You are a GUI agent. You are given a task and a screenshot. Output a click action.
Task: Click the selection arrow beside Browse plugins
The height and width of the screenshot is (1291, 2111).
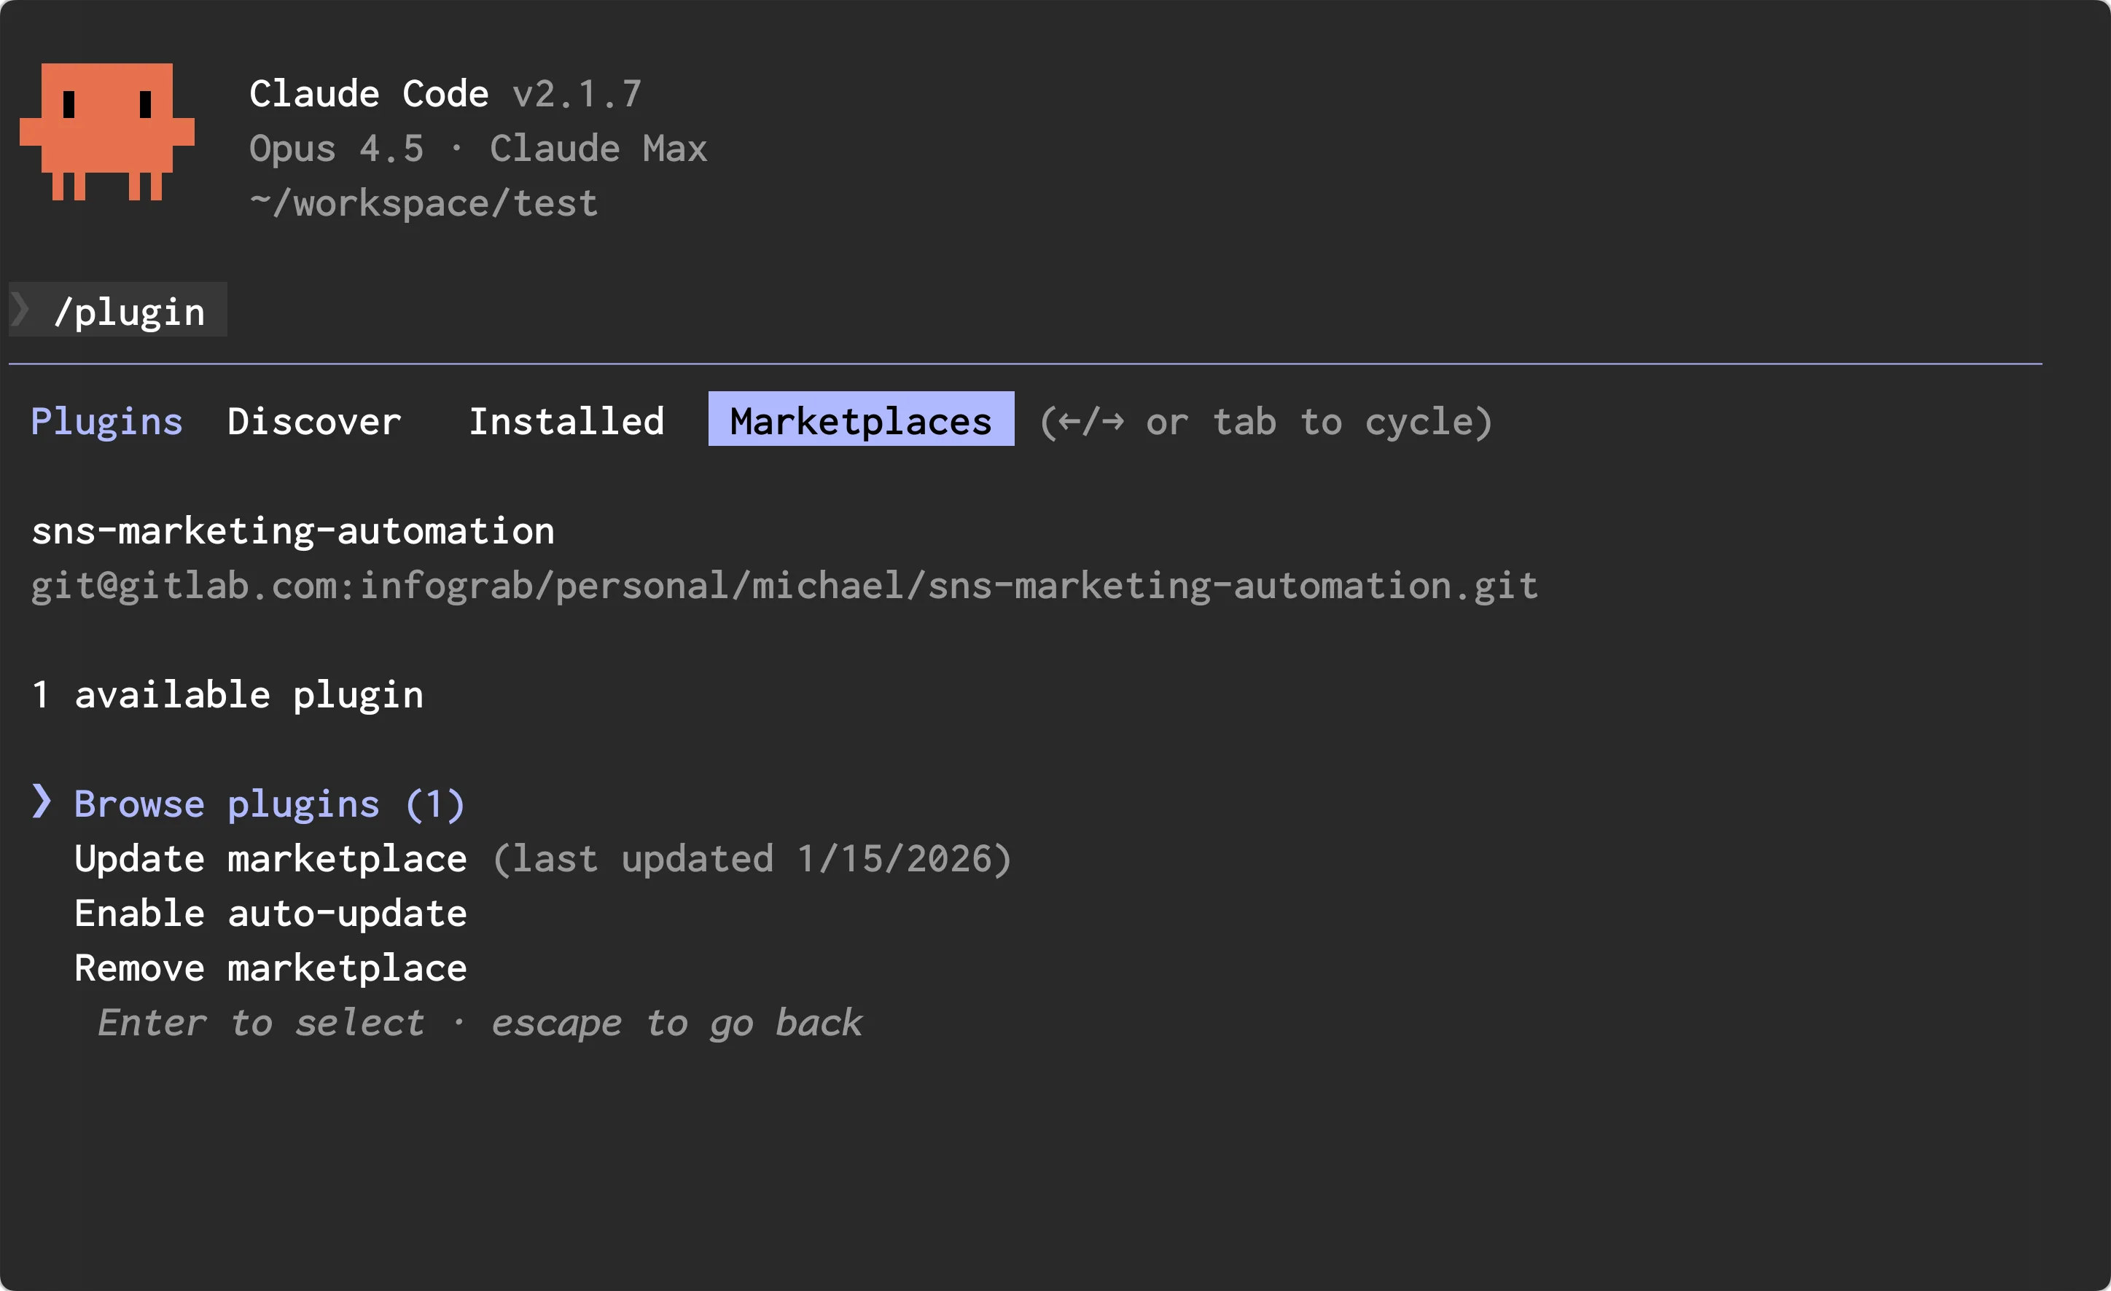41,802
